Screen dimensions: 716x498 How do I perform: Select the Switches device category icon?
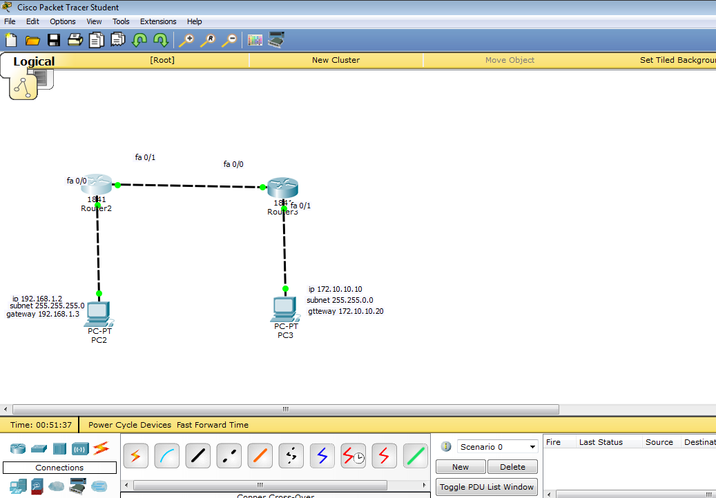click(x=39, y=449)
